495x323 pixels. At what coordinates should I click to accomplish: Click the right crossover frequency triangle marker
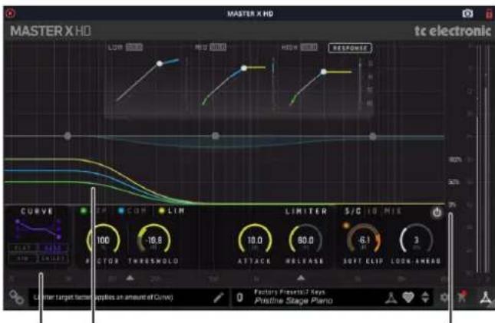point(301,279)
